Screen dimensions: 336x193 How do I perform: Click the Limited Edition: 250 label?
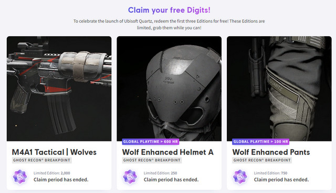(x=160, y=173)
